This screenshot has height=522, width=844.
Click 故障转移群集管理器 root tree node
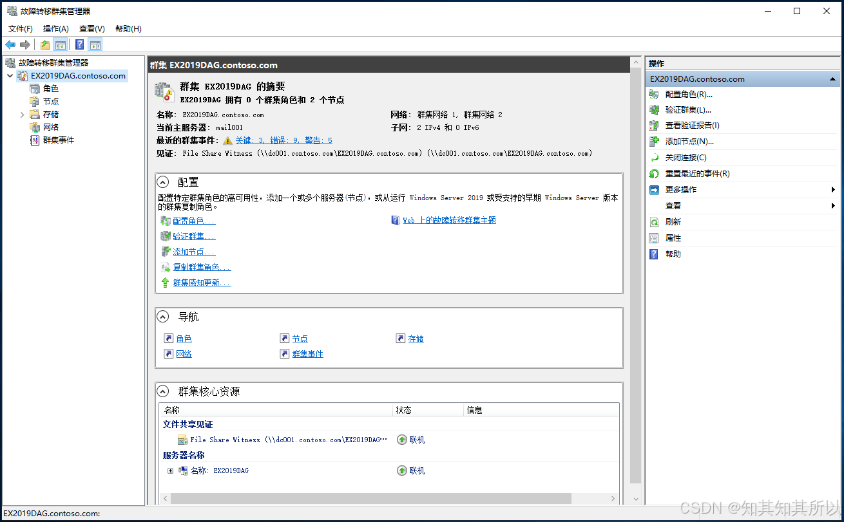click(x=53, y=62)
